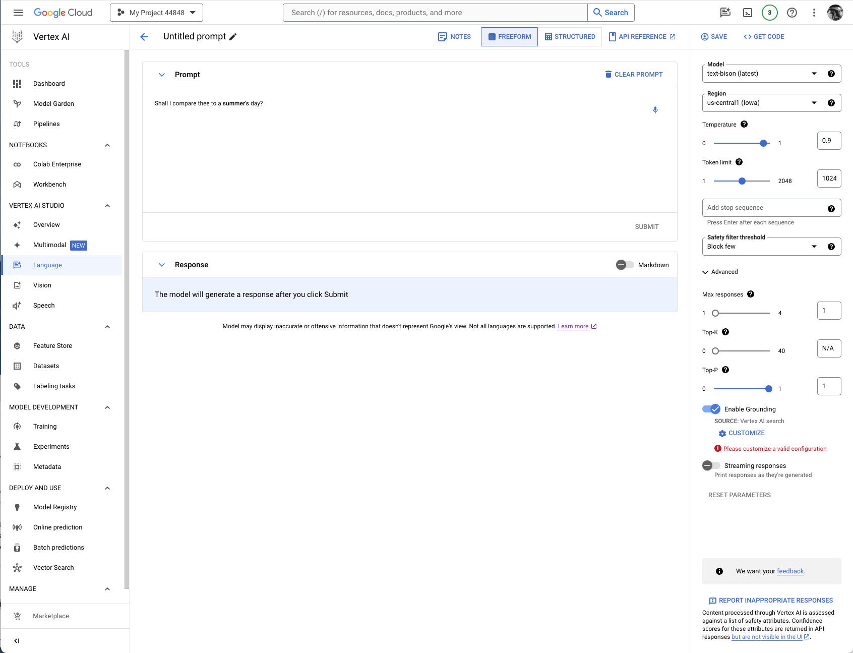Adjust the Token limit slider handle

tap(742, 181)
